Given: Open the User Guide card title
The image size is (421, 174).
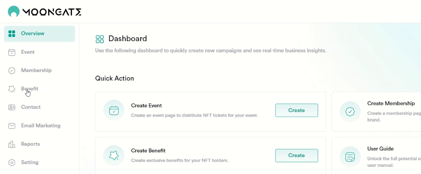Looking at the screenshot, I should (x=381, y=149).
